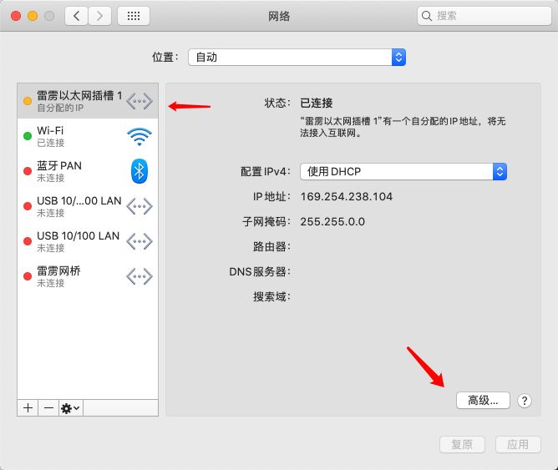Click the Bluetooth PAN icon
Viewport: 558px width, 470px height.
point(139,171)
